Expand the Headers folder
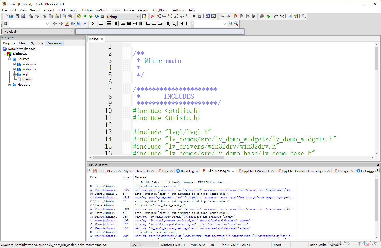This screenshot has height=248, width=381. pos(10,85)
